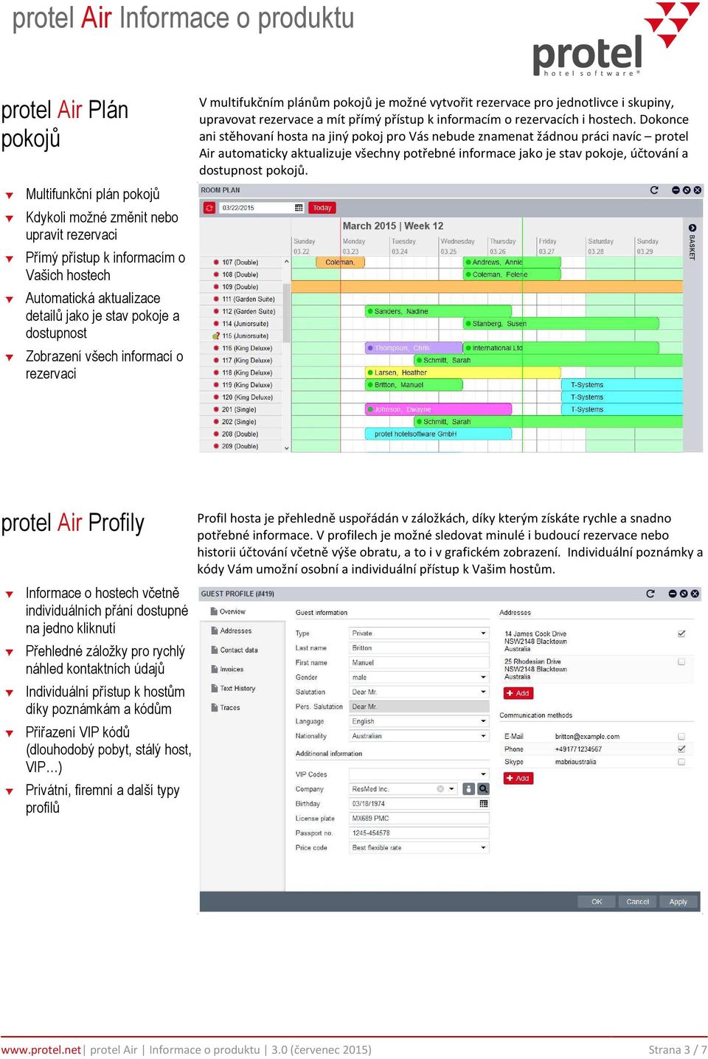Open the Language dropdown showing English
This screenshot has width=708, height=1059.
pyautogui.click(x=419, y=722)
